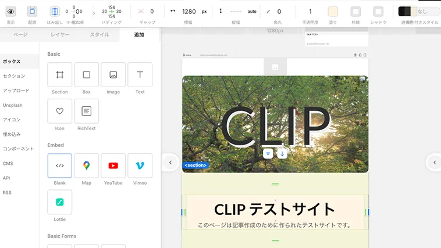Add a Vimeo embed
This screenshot has width=441, height=248.
[x=140, y=166]
